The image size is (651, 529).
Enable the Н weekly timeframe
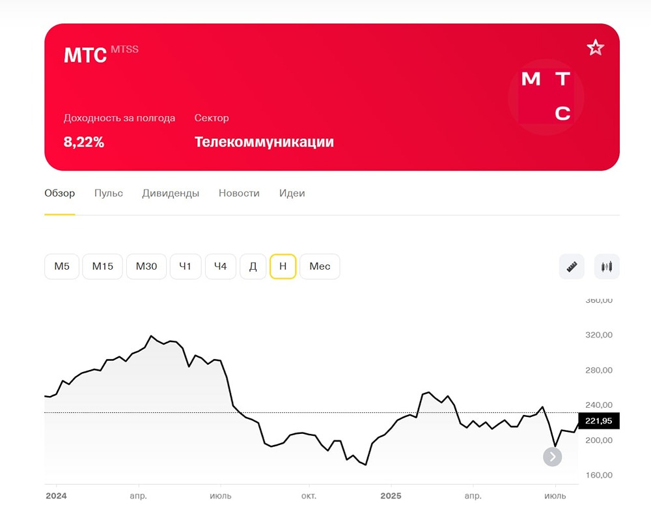click(x=283, y=266)
